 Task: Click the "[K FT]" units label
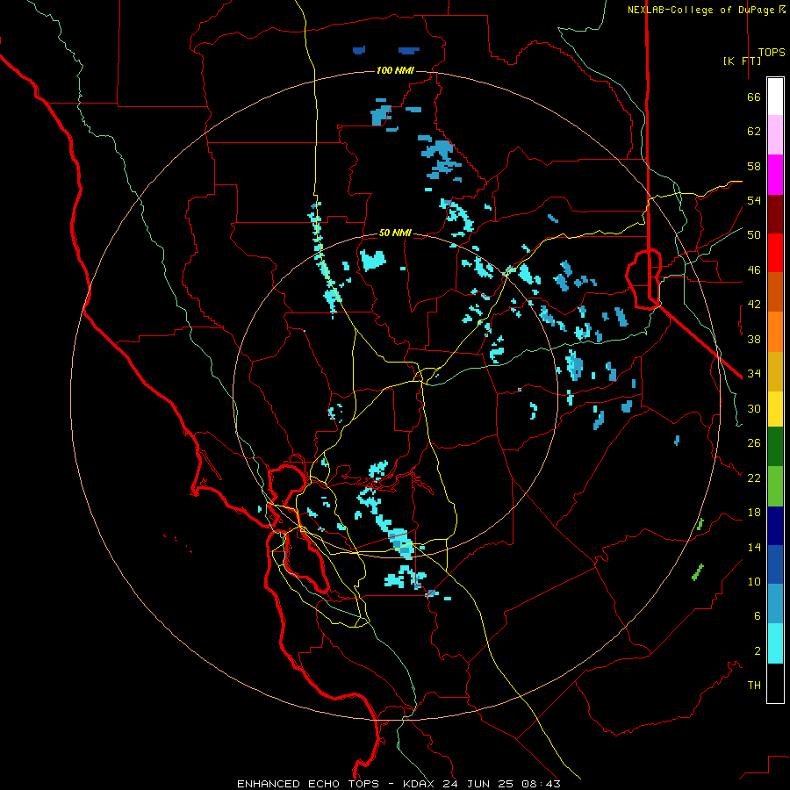pyautogui.click(x=742, y=61)
